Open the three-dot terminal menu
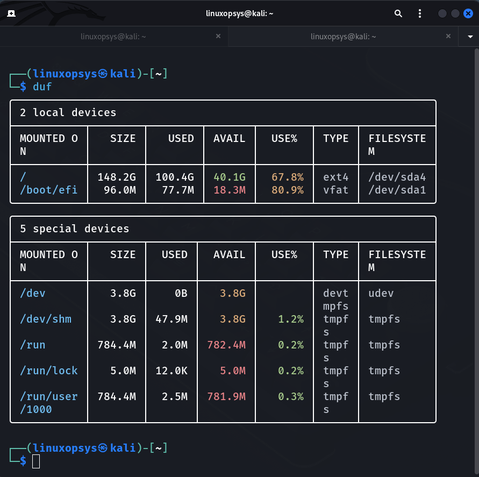Viewport: 479px width, 477px height. pos(420,13)
